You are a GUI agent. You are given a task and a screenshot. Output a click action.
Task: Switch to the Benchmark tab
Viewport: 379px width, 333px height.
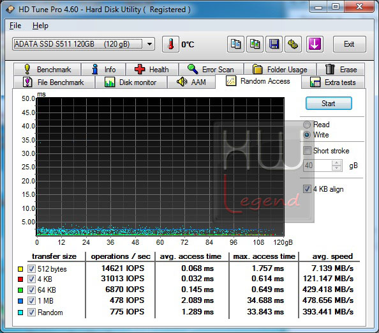[47, 70]
